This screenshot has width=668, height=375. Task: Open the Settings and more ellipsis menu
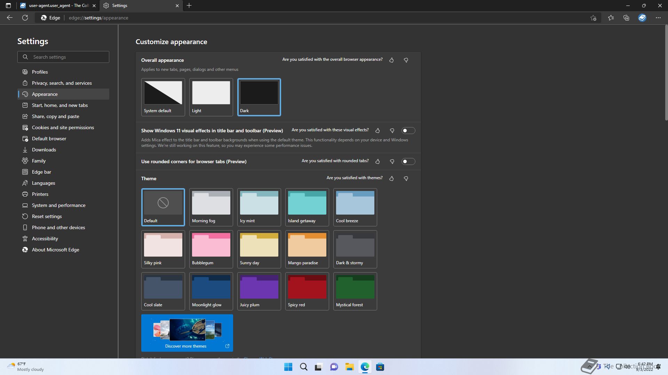(x=658, y=18)
